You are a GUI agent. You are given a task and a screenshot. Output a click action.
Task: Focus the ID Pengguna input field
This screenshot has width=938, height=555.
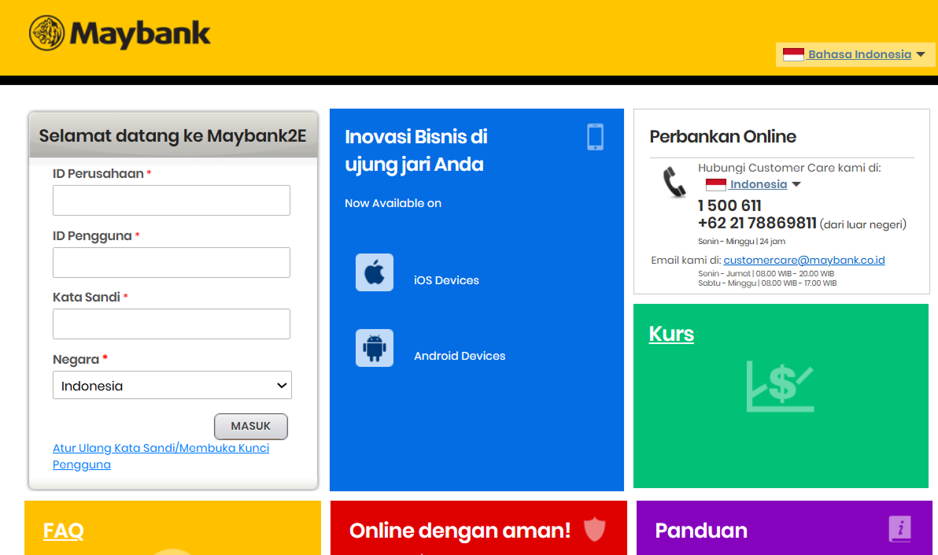pos(171,262)
